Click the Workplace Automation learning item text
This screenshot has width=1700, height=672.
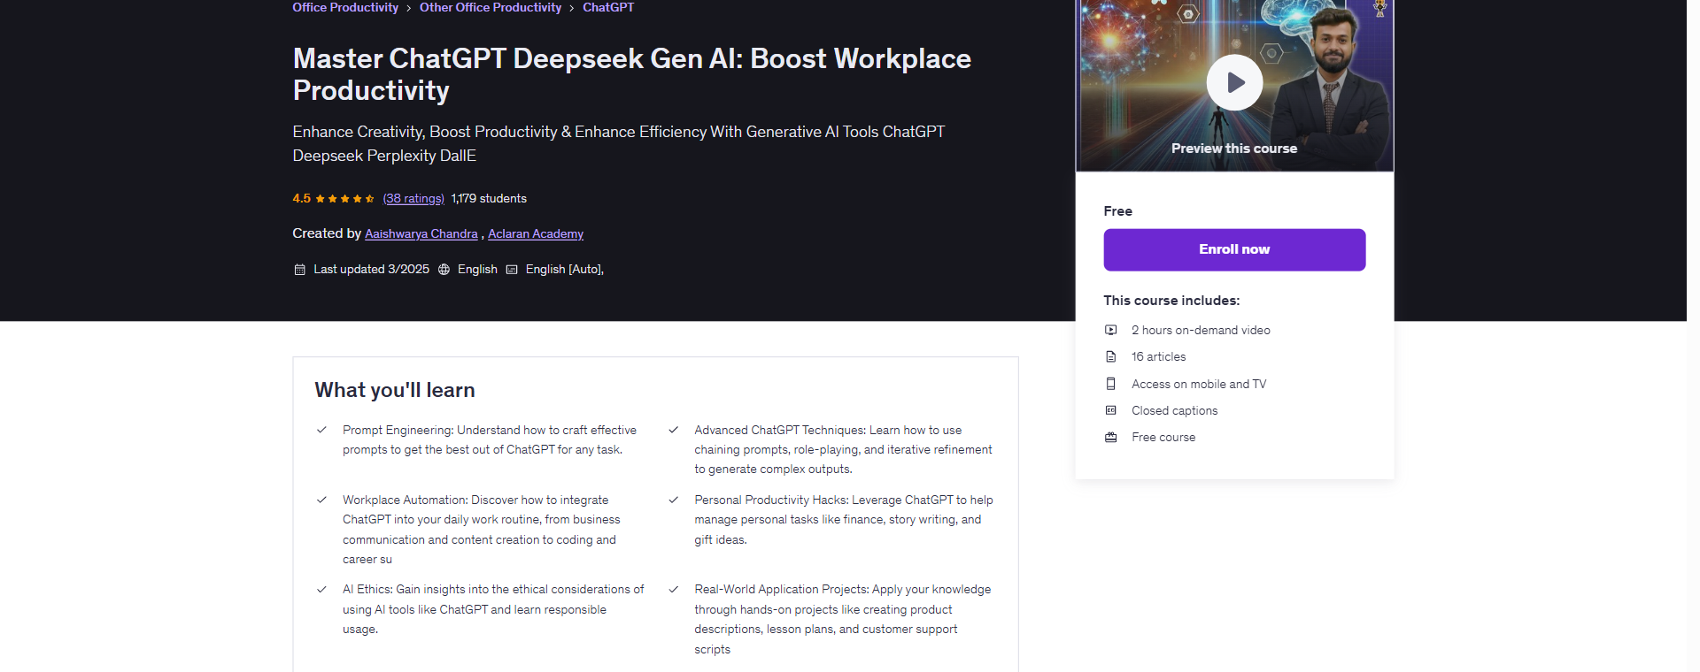(x=482, y=530)
